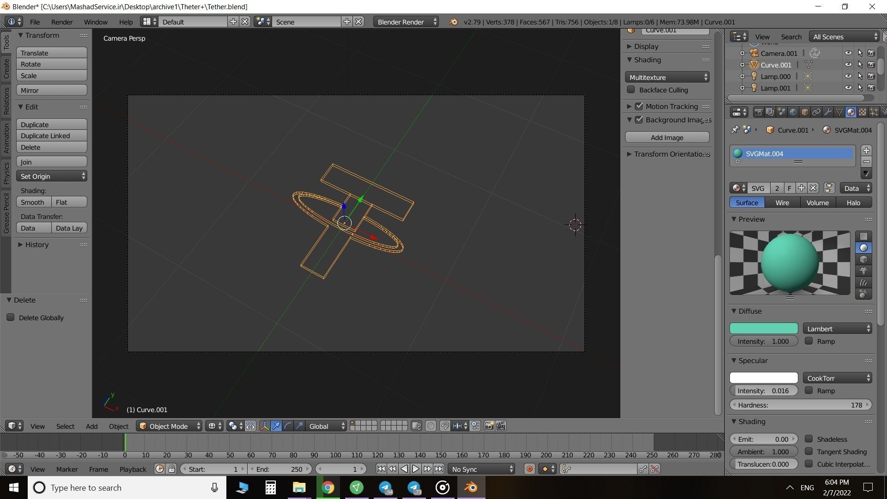Toggle proportional editing circle icon
887x499 pixels.
430,426
